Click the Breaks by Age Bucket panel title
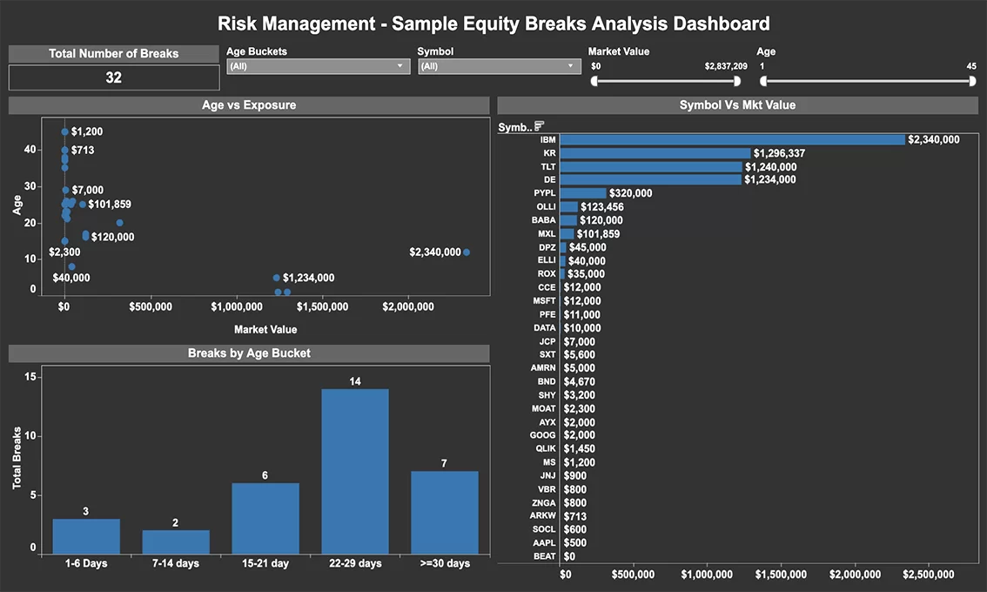Image resolution: width=987 pixels, height=592 pixels. [x=249, y=353]
